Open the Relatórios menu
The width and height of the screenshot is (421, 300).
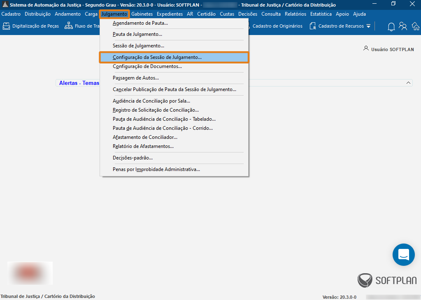(295, 14)
